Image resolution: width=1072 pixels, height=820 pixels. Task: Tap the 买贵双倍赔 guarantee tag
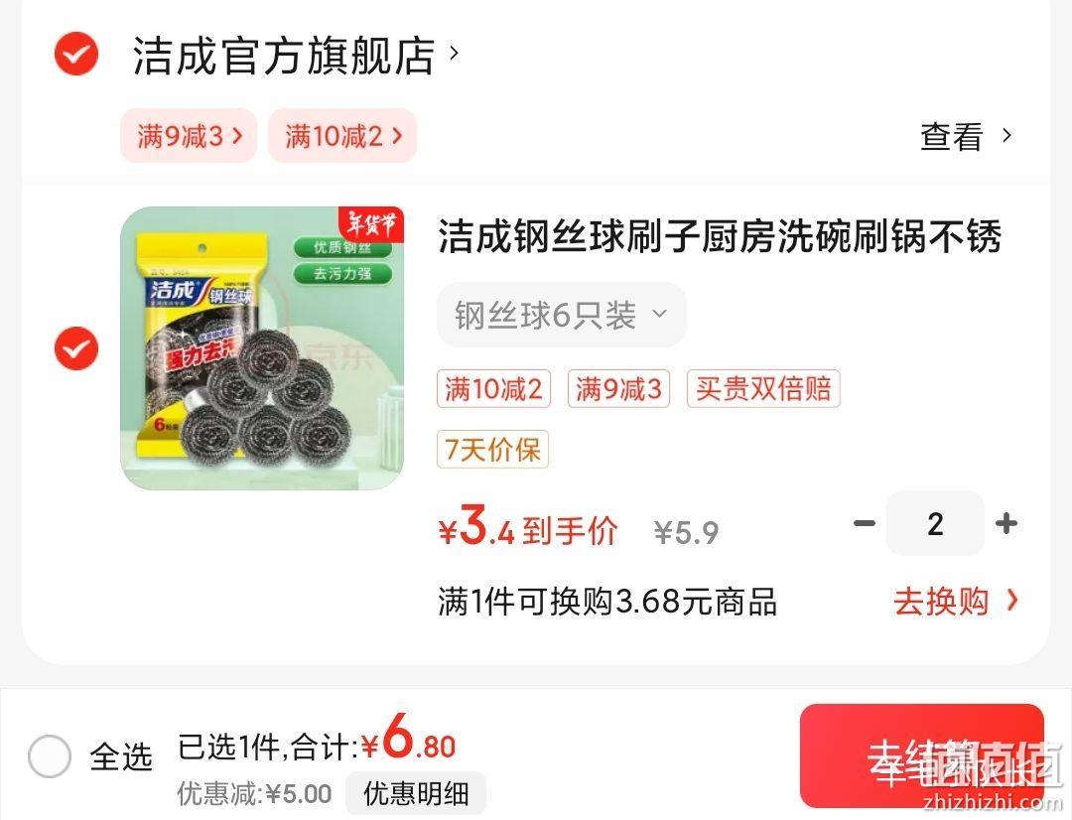(x=763, y=388)
